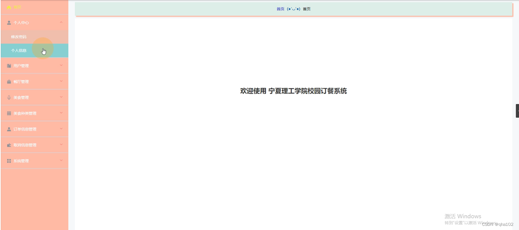
Task: Click the four-square icon for 系统管理
Action: point(9,161)
